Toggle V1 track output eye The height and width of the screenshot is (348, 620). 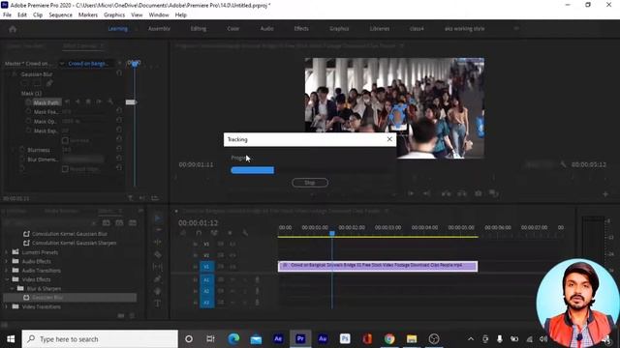232,267
